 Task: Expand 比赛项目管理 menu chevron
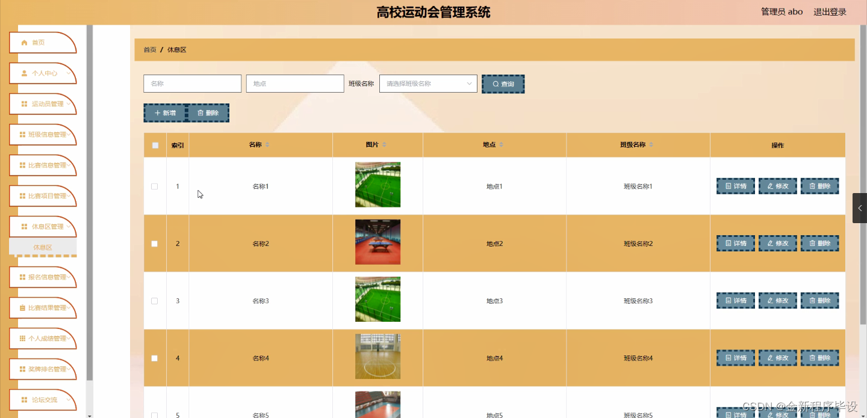(69, 196)
